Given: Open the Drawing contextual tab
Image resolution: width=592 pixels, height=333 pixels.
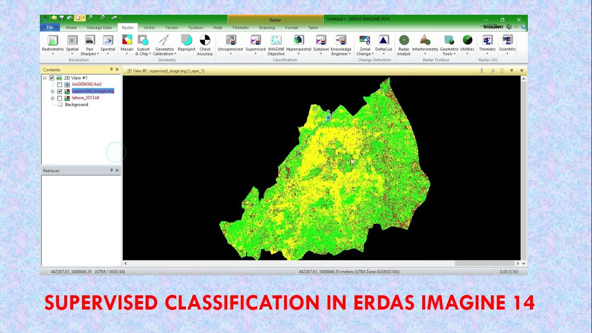Looking at the screenshot, I should click(x=267, y=28).
